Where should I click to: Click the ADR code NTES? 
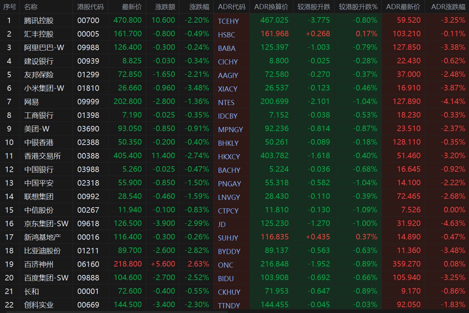[226, 103]
